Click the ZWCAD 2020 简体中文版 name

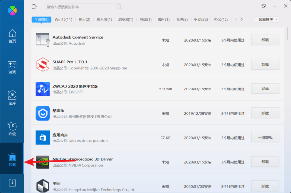(75, 86)
